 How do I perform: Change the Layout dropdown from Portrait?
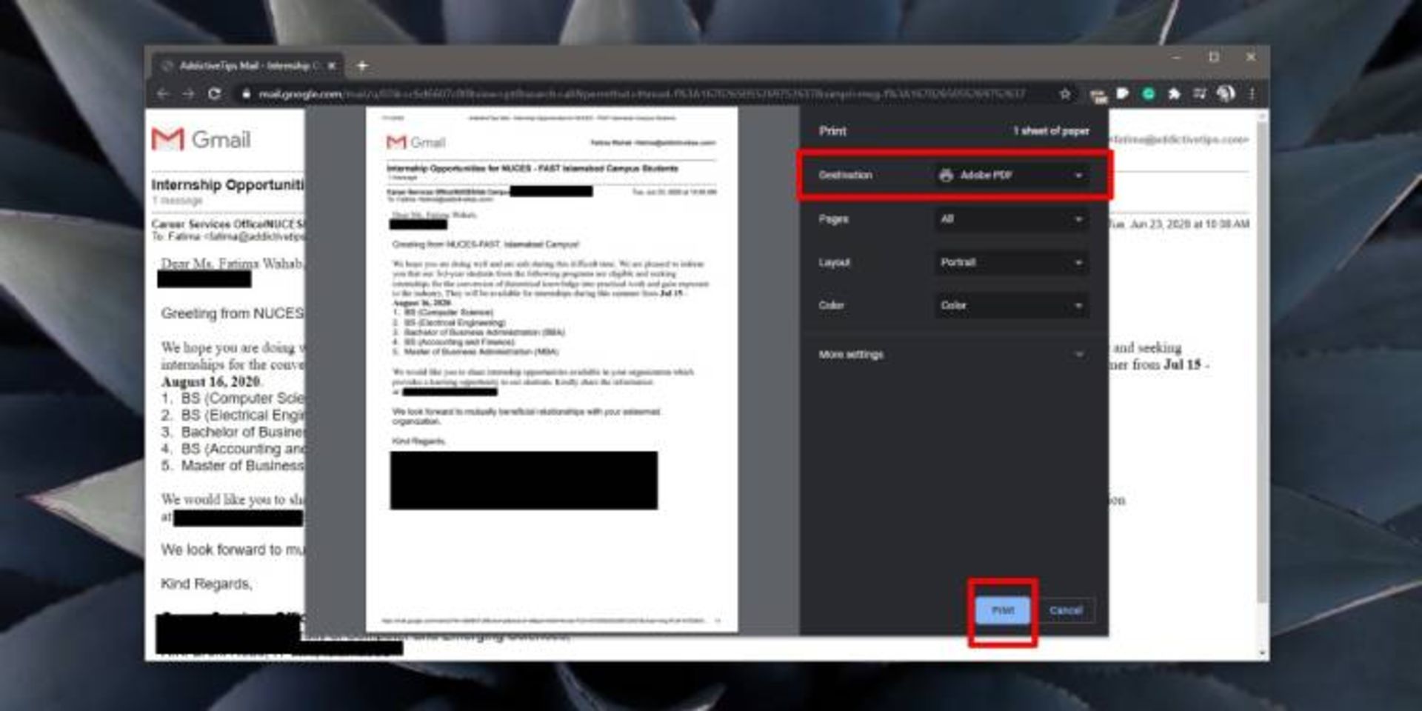pos(1009,262)
